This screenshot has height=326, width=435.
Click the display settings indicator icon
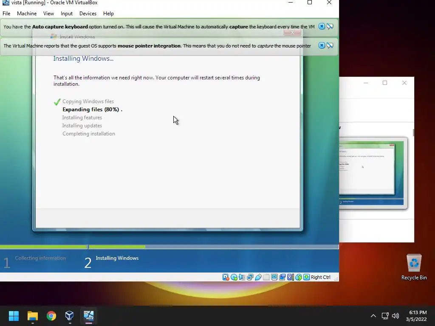click(x=274, y=277)
